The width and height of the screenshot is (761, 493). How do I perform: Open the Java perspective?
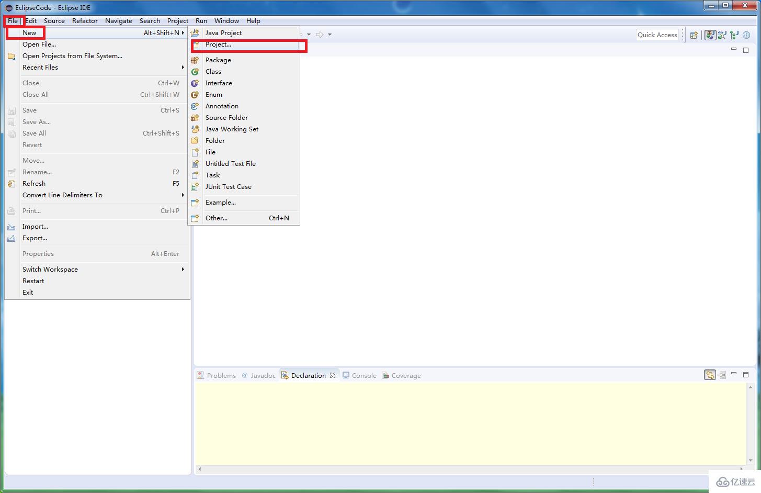coord(710,35)
